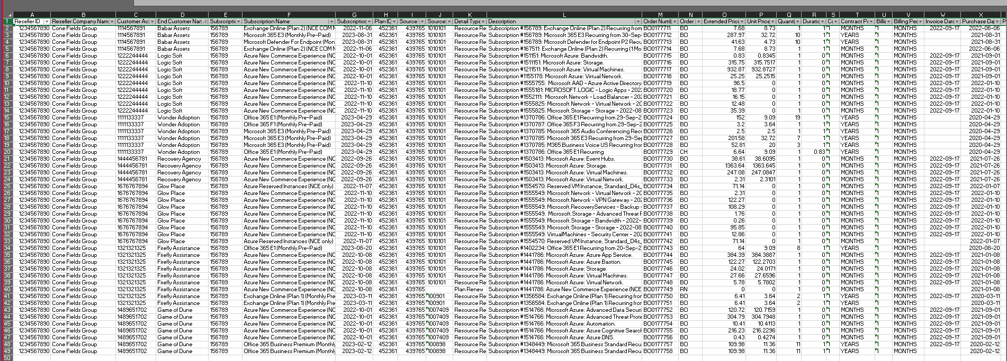This screenshot has height=361, width=1007.
Task: Open the End Customer Name sorted filter button
Action: [x=204, y=21]
